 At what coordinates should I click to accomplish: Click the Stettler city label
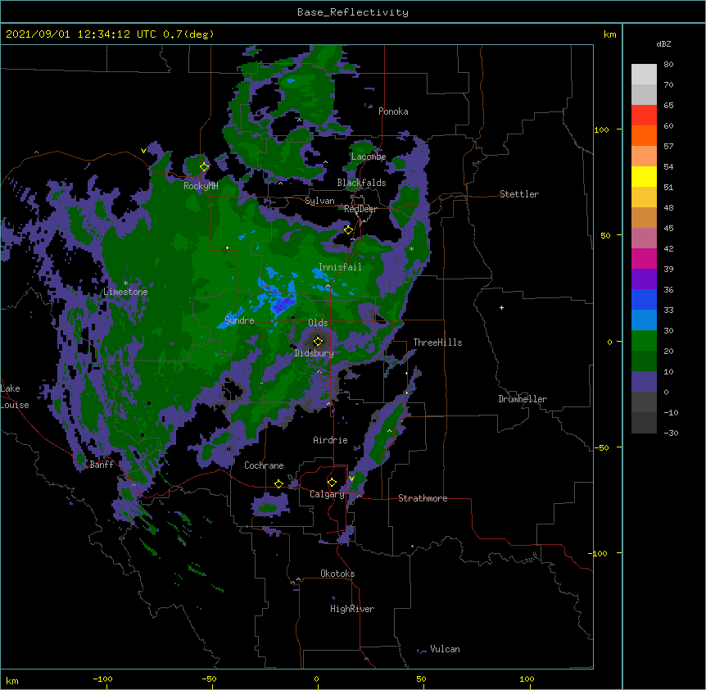pos(519,194)
